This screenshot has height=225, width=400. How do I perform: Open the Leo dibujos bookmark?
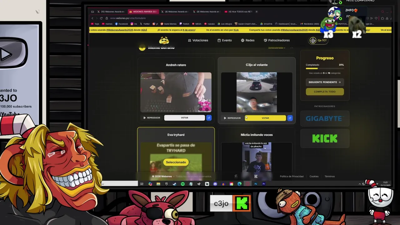pos(225,24)
